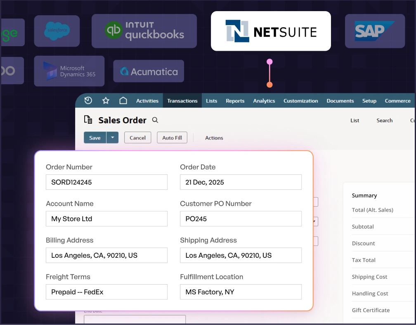Screen dimensions: 416x325
Task: Open the Actions menu
Action: (x=214, y=138)
